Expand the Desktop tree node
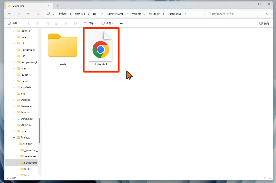The width and height of the screenshot is (276, 183). (14, 100)
